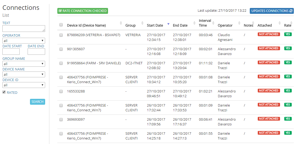Screen dimensions: 301x144
Task: Toggle the select-all header checkbox
Action: pos(61,25)
